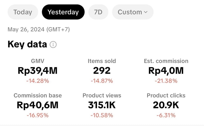This screenshot has height=126, width=204.
Task: Open Product clicks 20.9K metric
Action: click(166, 105)
